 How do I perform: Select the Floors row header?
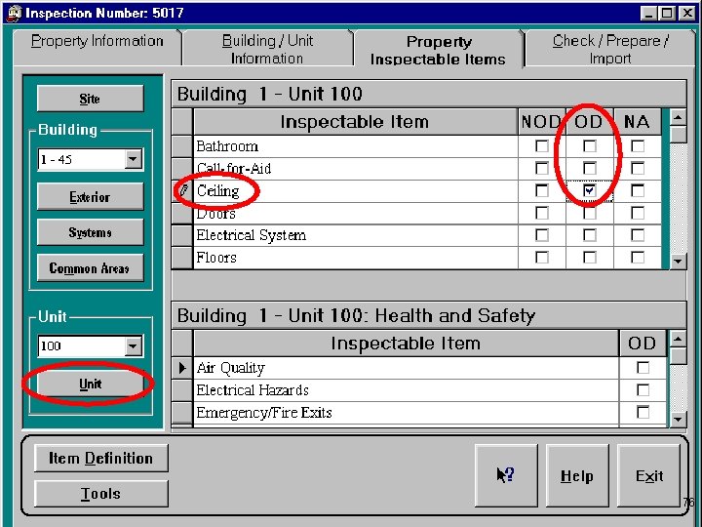tap(182, 258)
